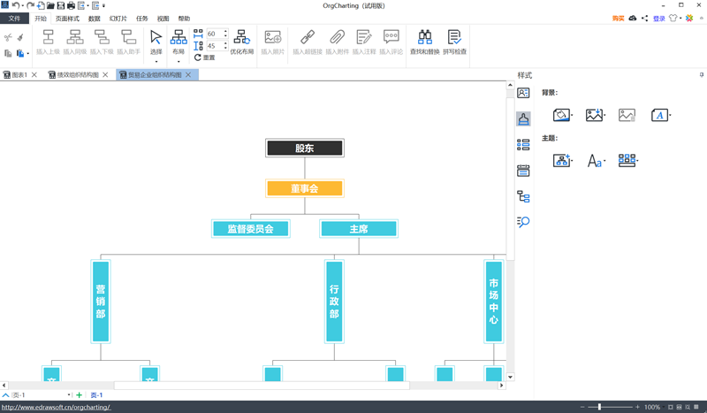707x413 pixels.
Task: Decrease the vertical spacing with down stepper
Action: click(x=225, y=49)
